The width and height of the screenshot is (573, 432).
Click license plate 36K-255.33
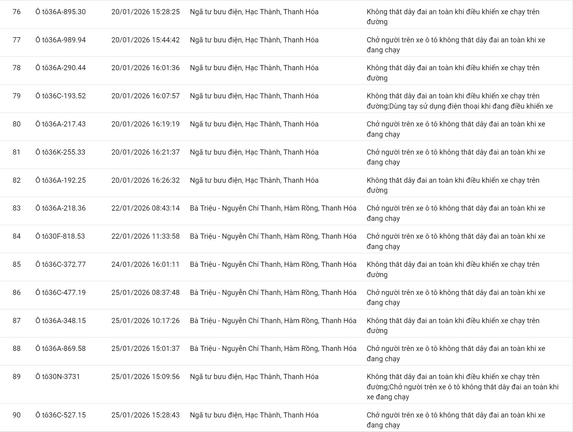click(x=61, y=152)
